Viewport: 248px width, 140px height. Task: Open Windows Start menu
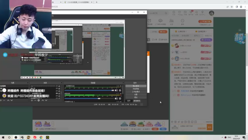tap(3, 137)
